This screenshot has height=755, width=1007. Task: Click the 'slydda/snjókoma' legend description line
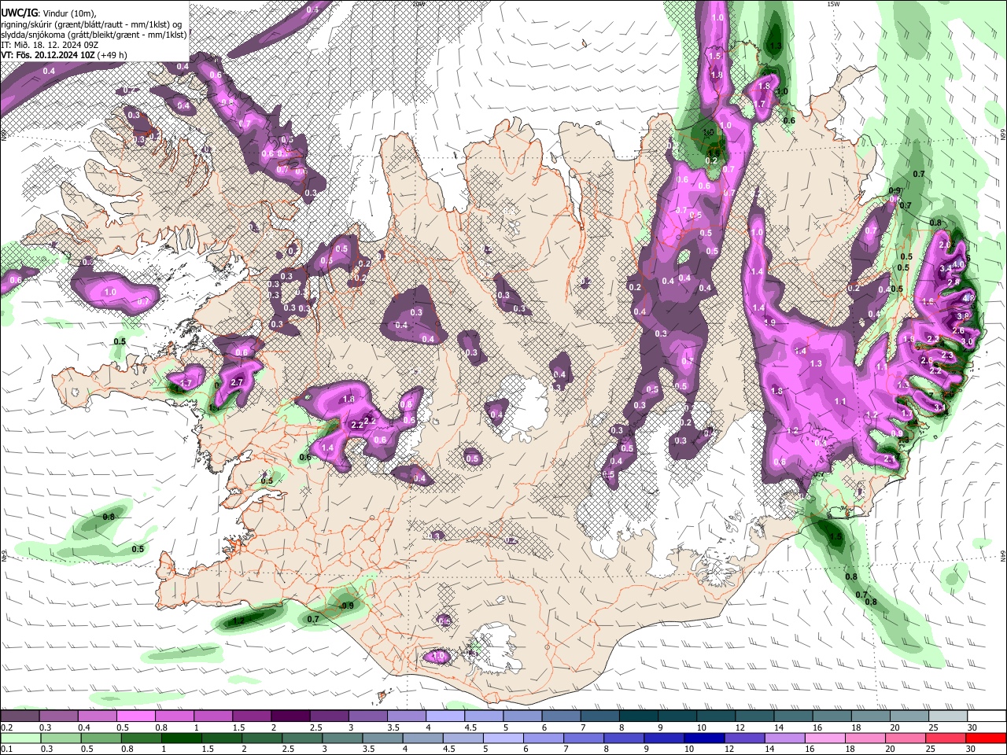coord(94,35)
